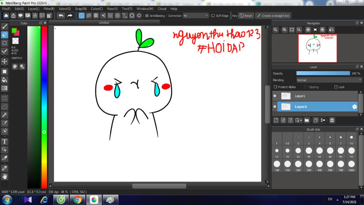Enable crisscross grid snap

[96, 16]
